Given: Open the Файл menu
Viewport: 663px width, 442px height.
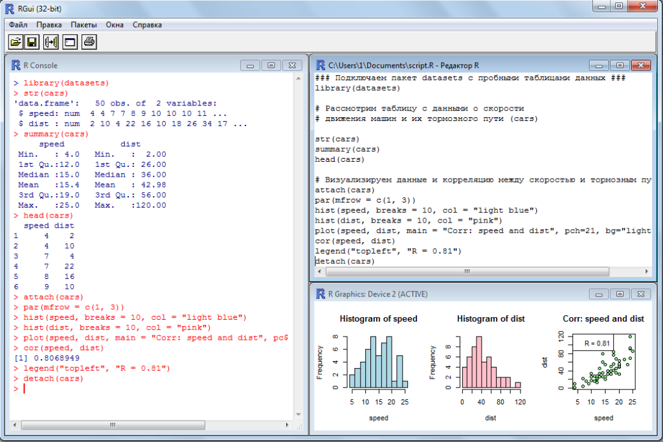Looking at the screenshot, I should click(18, 25).
